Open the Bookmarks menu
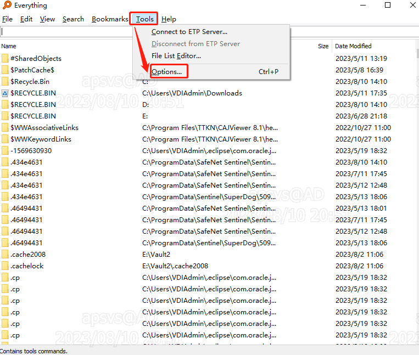419x355 pixels. coord(110,19)
